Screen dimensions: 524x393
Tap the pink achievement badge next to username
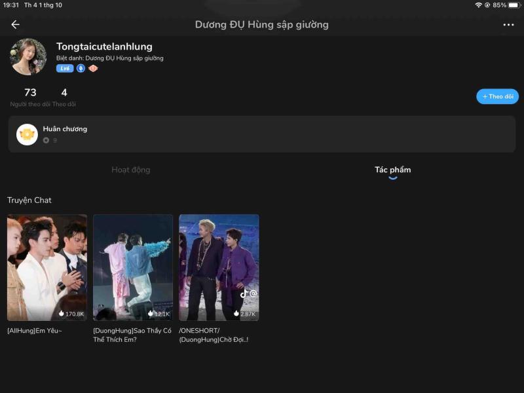point(94,67)
